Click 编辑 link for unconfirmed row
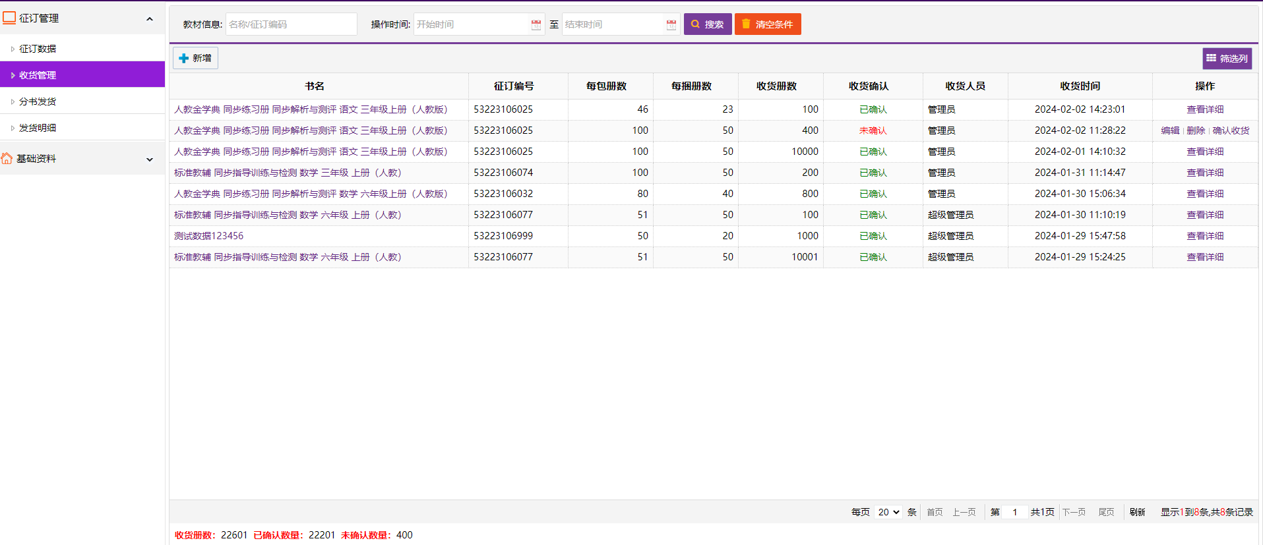The image size is (1263, 545). pos(1170,130)
